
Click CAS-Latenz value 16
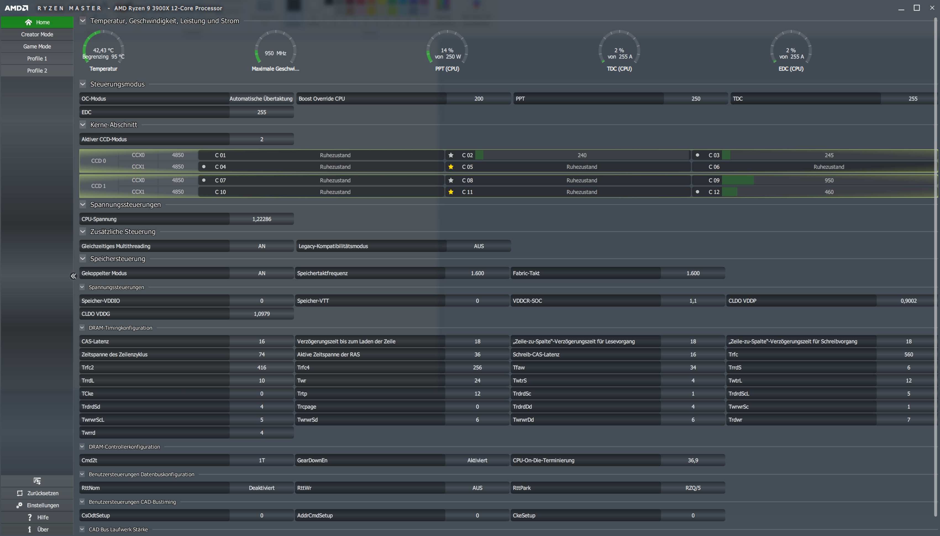tap(262, 341)
